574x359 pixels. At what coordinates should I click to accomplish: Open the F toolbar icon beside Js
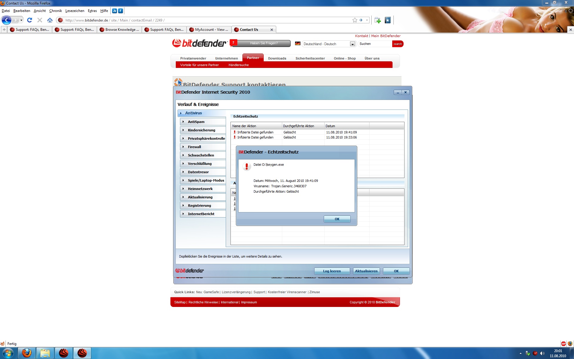120,11
